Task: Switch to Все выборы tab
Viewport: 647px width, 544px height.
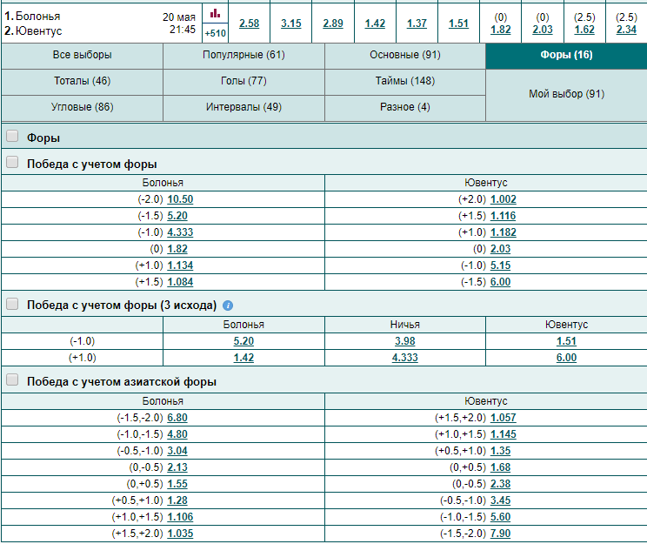Action: point(82,56)
